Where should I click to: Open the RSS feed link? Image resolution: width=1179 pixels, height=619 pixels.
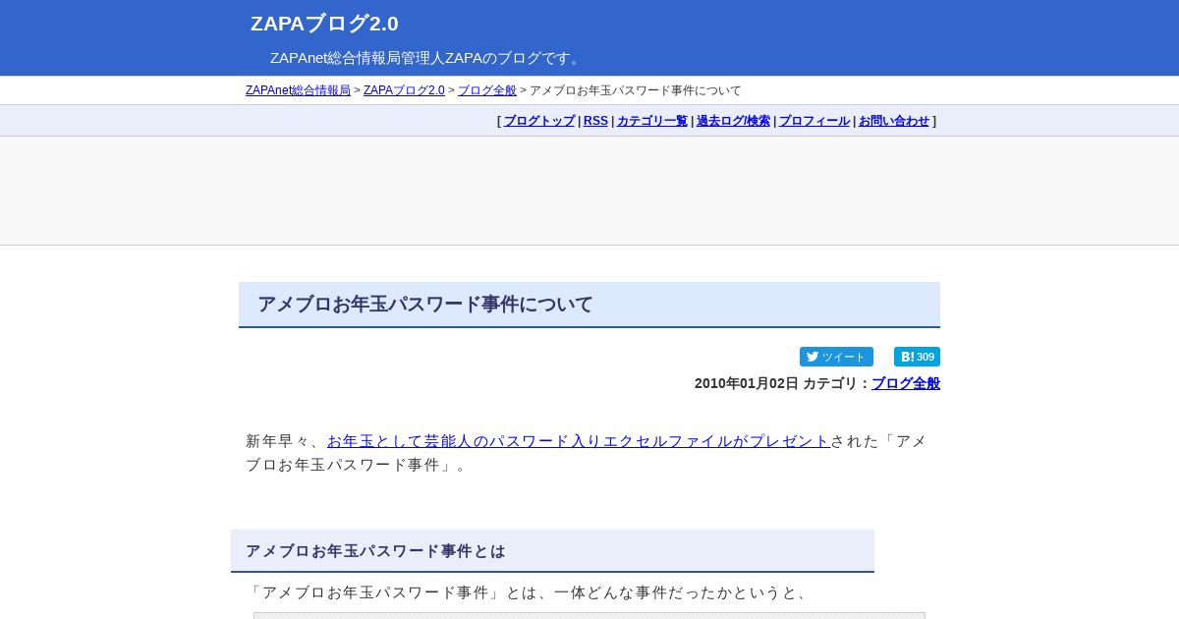595,121
